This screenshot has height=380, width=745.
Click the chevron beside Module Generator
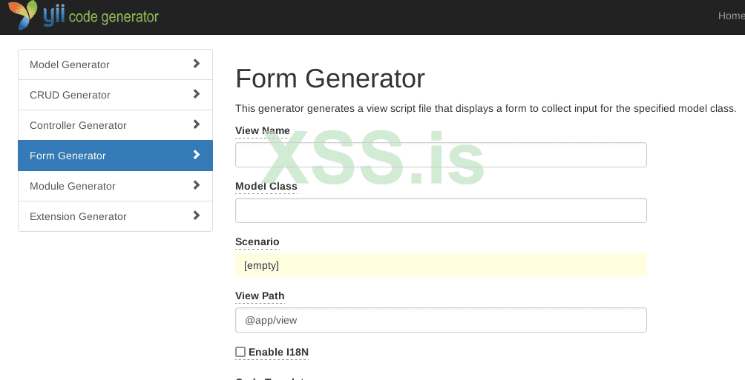[196, 185]
